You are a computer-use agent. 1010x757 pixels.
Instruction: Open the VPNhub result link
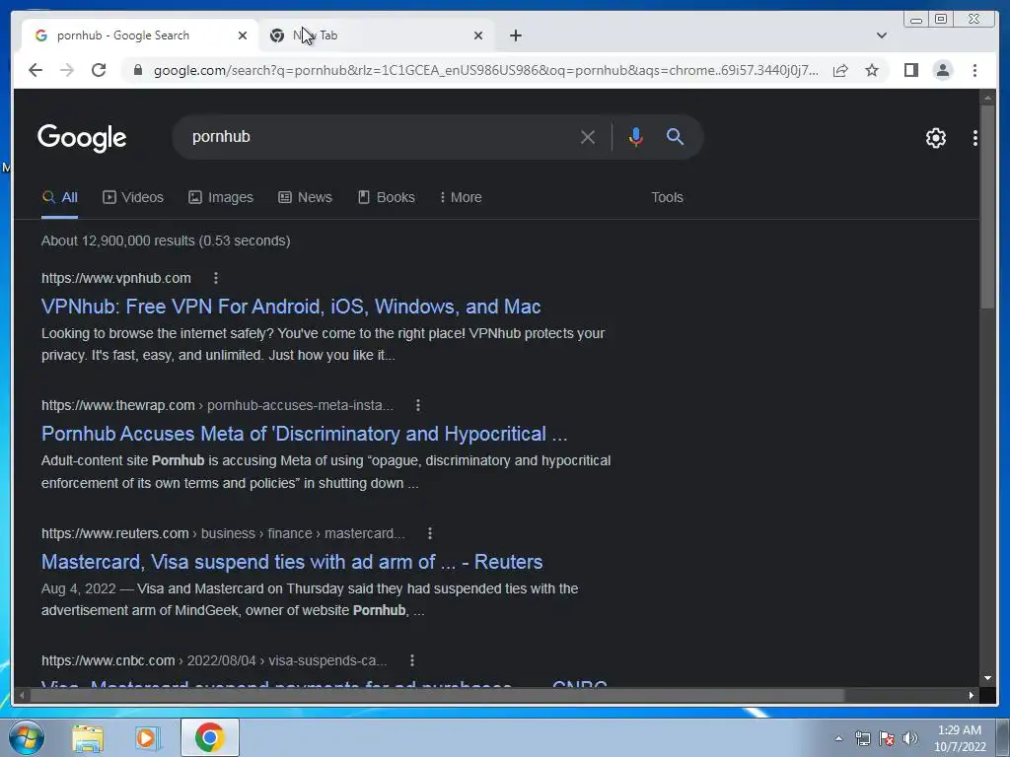[x=291, y=307]
